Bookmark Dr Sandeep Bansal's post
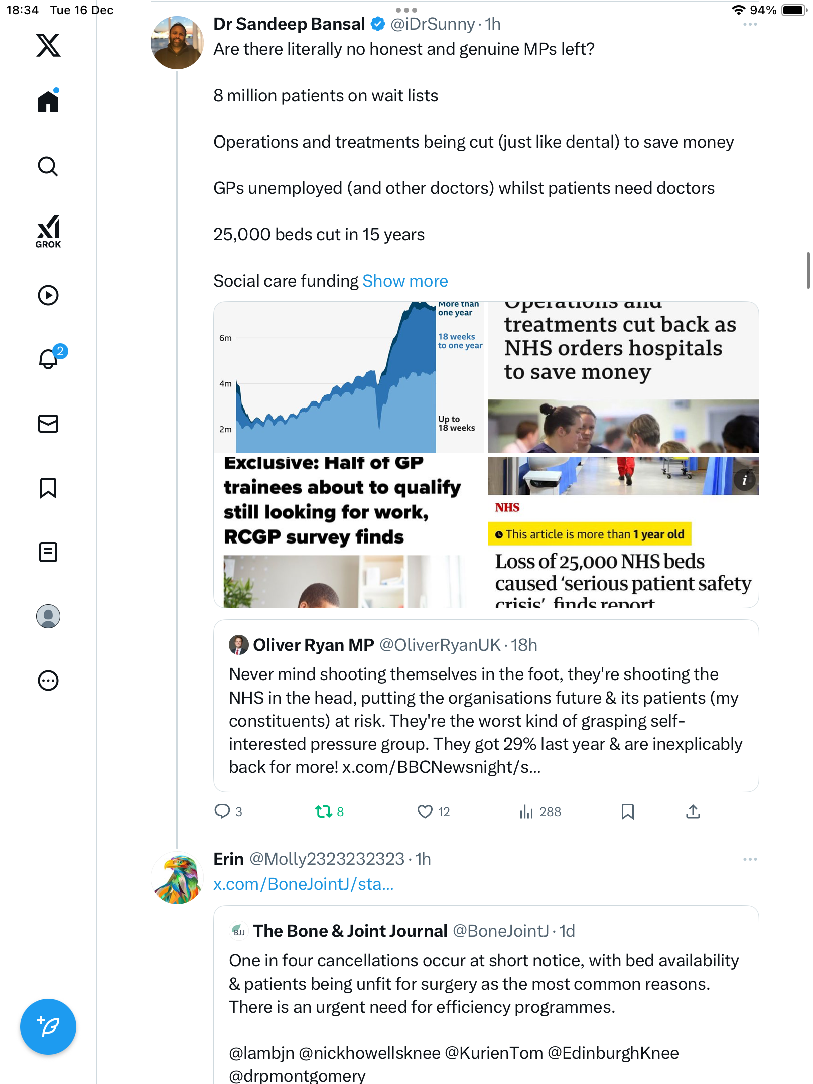Screen dimensions: 813x1084 pyautogui.click(x=627, y=811)
